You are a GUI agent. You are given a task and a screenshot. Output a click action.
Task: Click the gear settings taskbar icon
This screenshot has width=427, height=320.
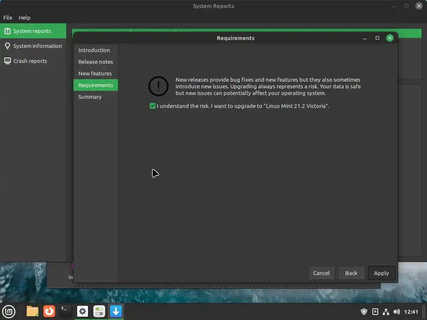coord(83,311)
